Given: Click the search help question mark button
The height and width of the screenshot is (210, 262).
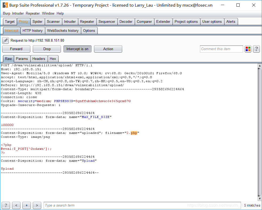Looking at the screenshot, I should [6, 205].
